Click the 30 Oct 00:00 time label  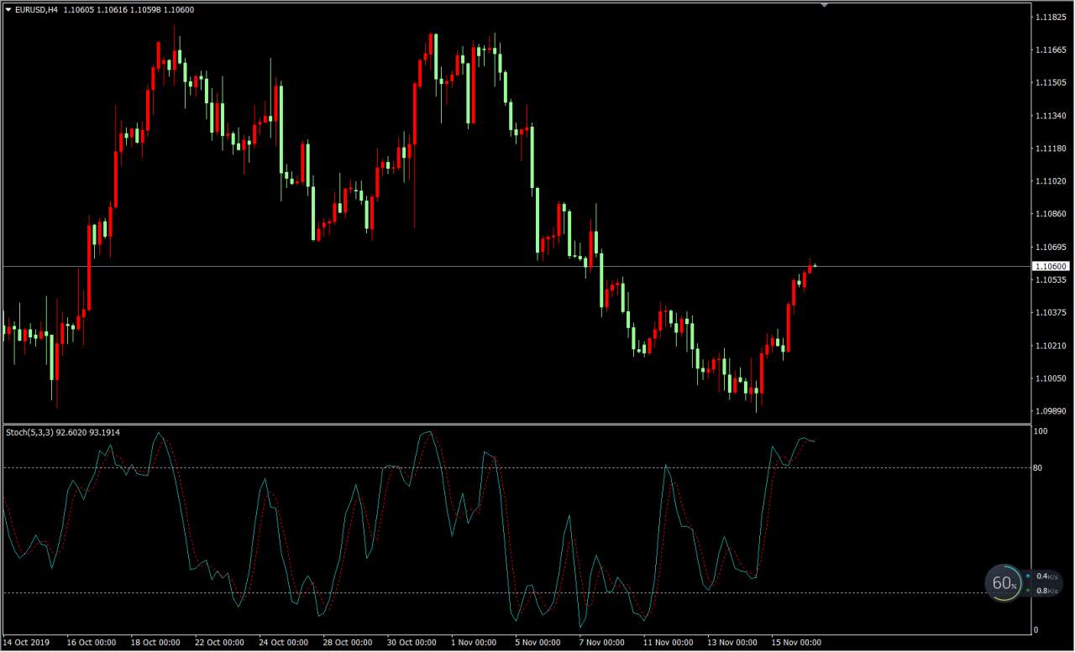pyautogui.click(x=412, y=643)
